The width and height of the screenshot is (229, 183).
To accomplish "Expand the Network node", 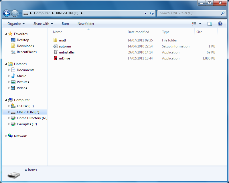I will pos(6,136).
